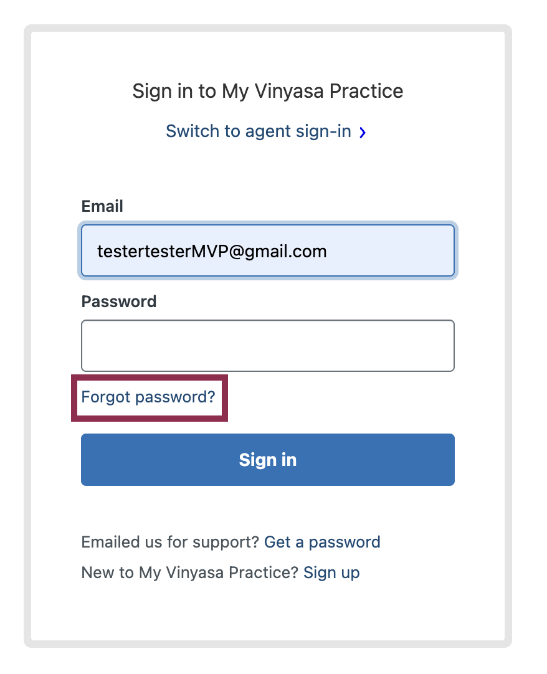Open the Forgot password? link
547x674 pixels.
[148, 397]
